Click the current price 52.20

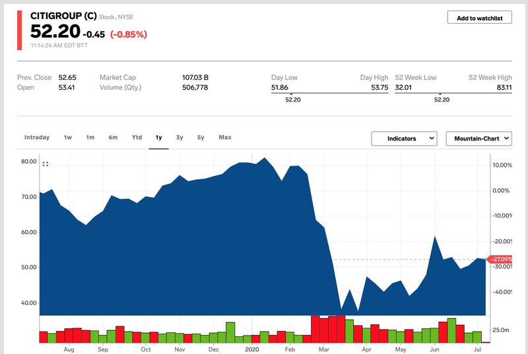[55, 31]
